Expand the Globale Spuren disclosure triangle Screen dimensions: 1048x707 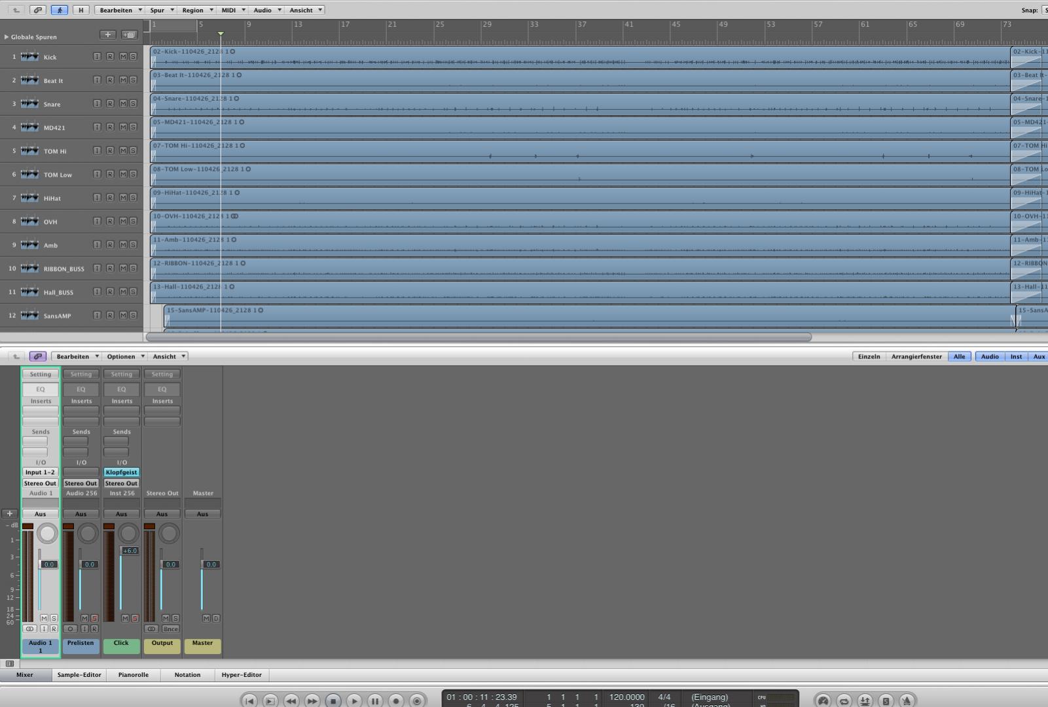click(7, 37)
